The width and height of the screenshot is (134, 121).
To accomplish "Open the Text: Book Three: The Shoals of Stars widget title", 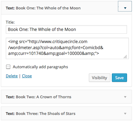I will (x=41, y=113).
